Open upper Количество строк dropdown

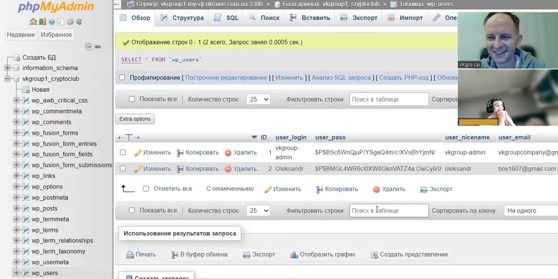(x=258, y=99)
